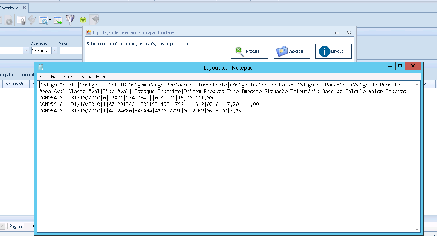Open Notepad Edit menu
Viewport: 437px width, 236px height.
(x=54, y=77)
